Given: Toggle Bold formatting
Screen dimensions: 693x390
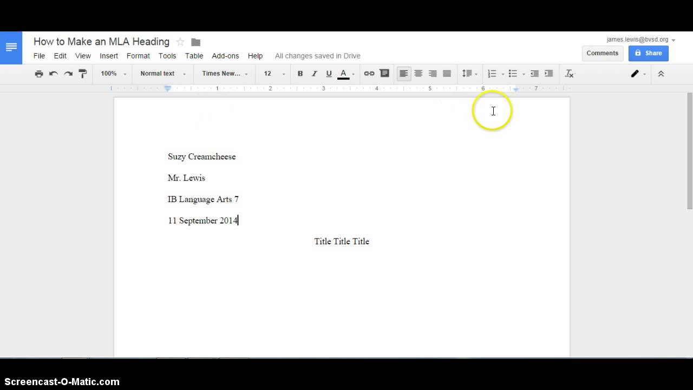Looking at the screenshot, I should point(300,74).
